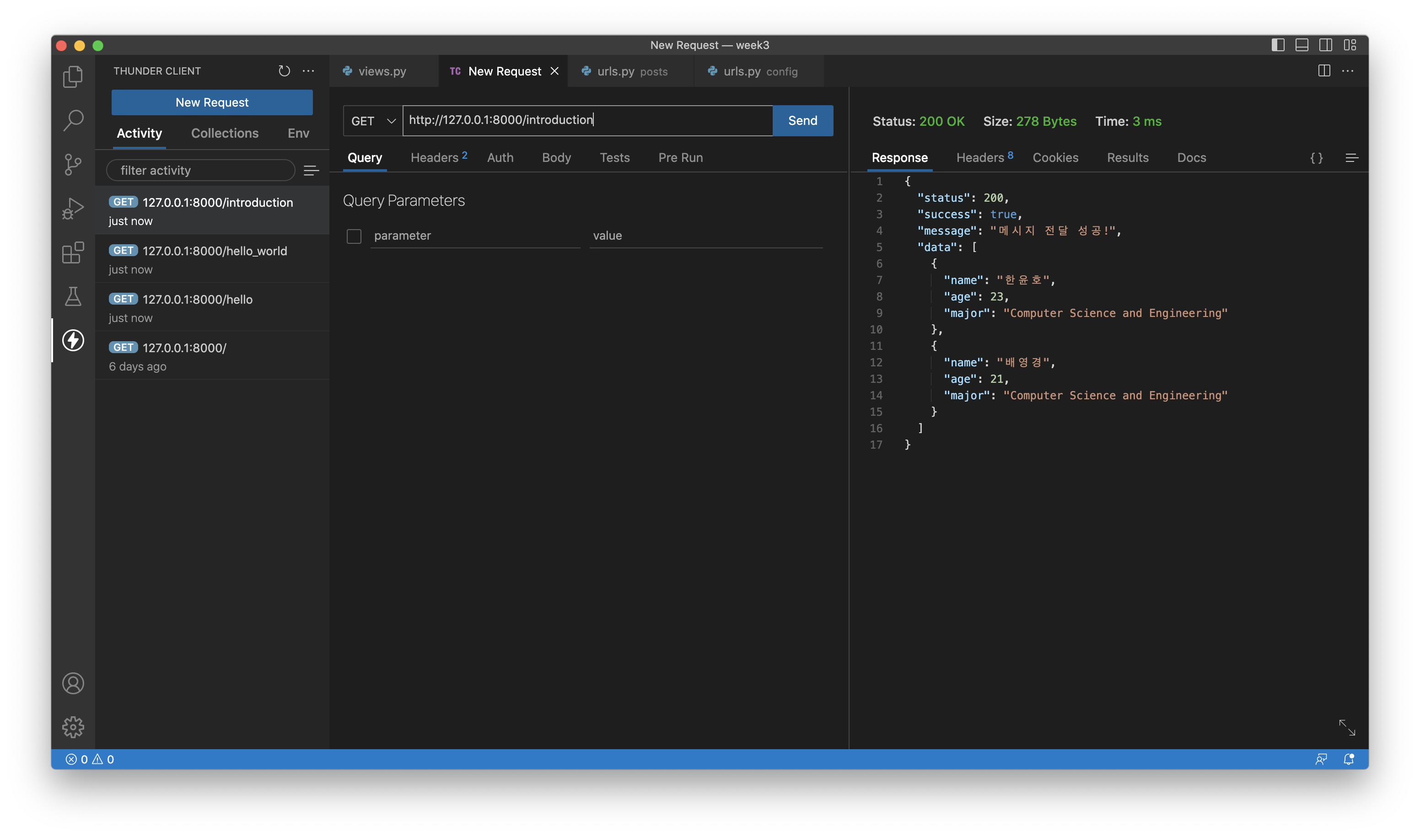1420x837 pixels.
Task: Create a New Request
Action: coord(211,102)
